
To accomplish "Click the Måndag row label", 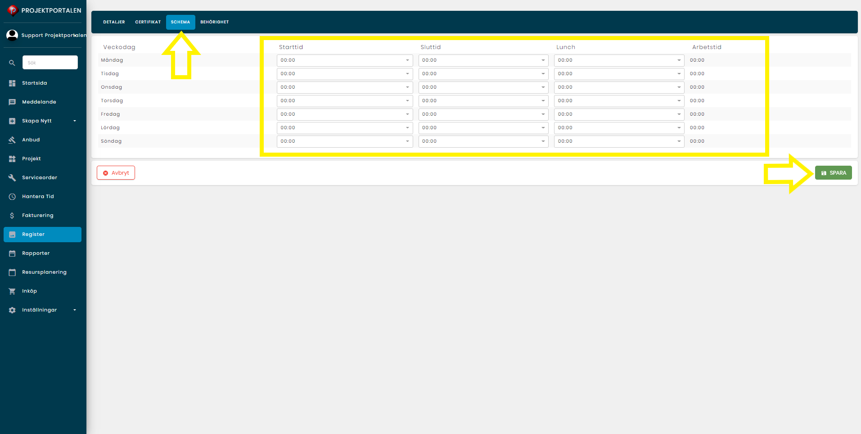I will pyautogui.click(x=112, y=60).
